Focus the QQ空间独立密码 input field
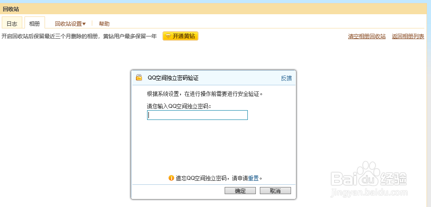 [197, 115]
